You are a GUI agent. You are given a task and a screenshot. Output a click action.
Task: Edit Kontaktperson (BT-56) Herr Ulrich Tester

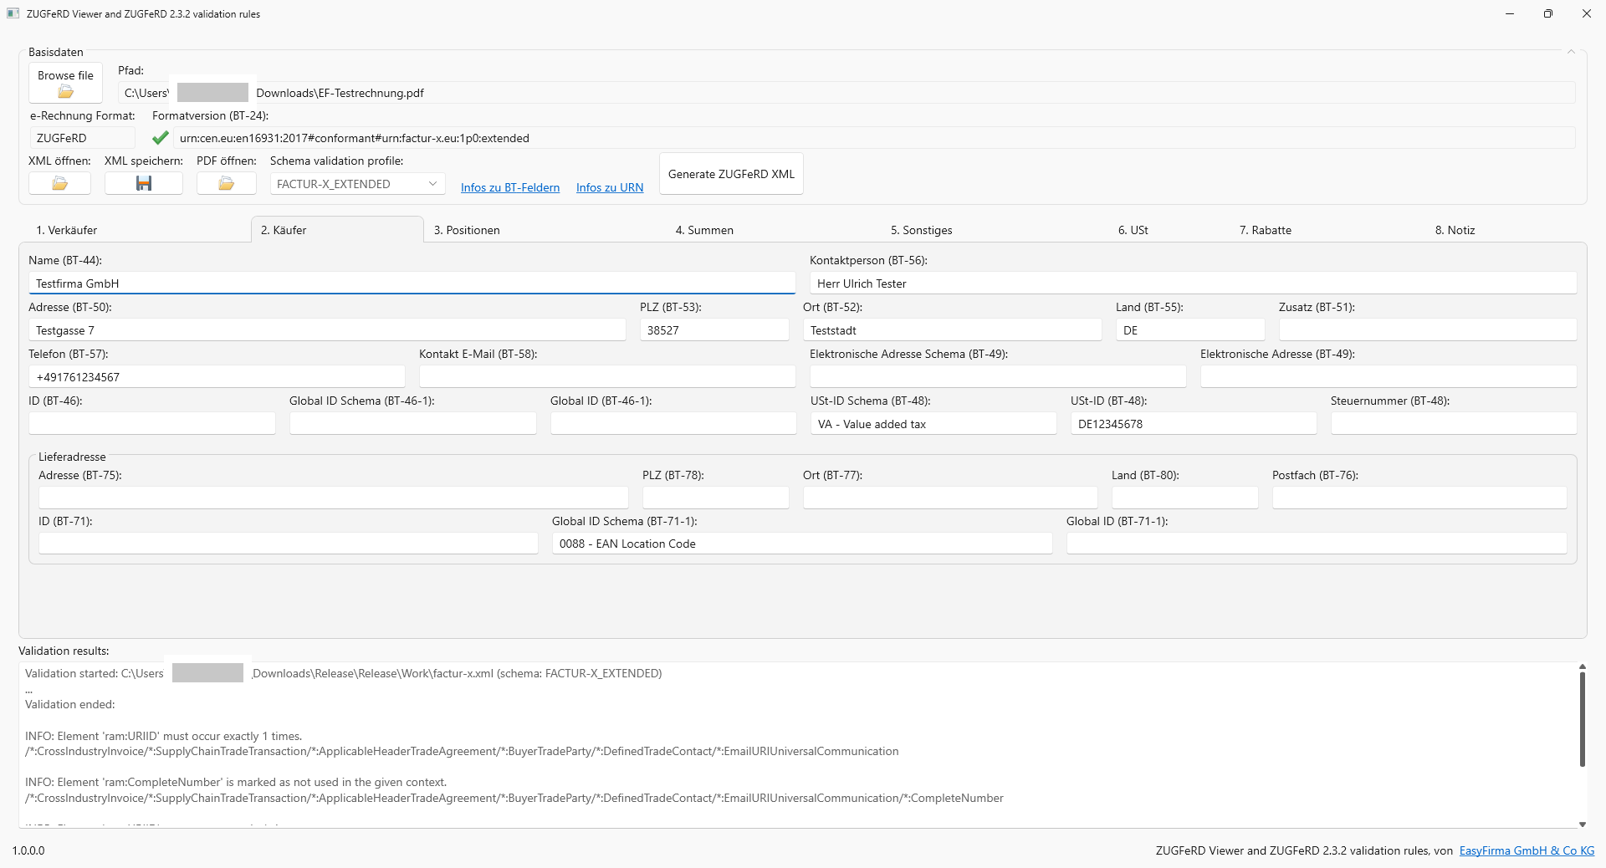[x=1193, y=283]
